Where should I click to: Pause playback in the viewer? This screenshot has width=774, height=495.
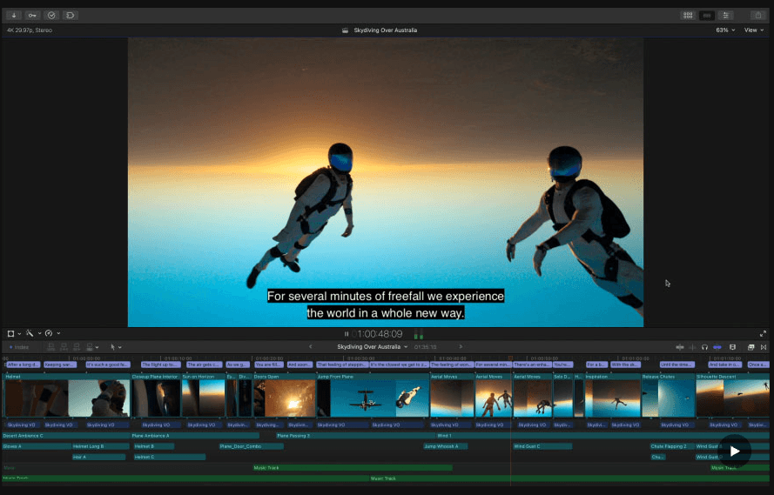(x=347, y=334)
